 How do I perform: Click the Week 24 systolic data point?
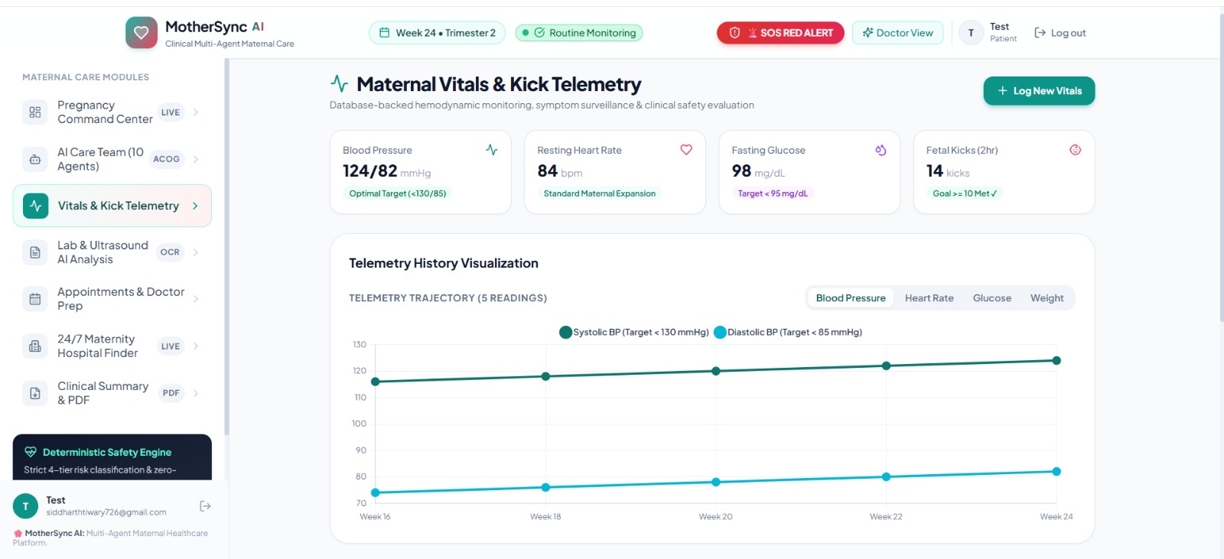pos(1056,361)
